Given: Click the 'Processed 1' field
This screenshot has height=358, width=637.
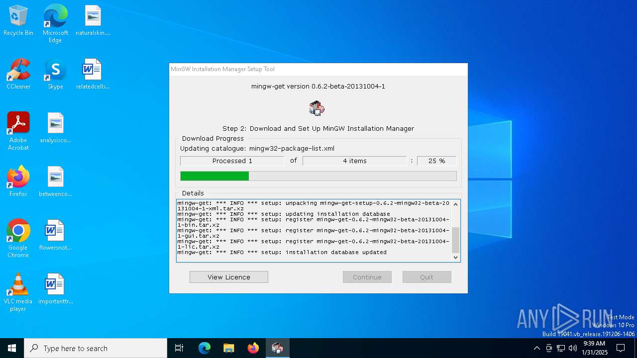Looking at the screenshot, I should pos(232,161).
